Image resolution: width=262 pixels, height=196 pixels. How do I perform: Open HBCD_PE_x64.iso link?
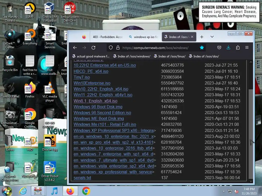[x=91, y=71]
